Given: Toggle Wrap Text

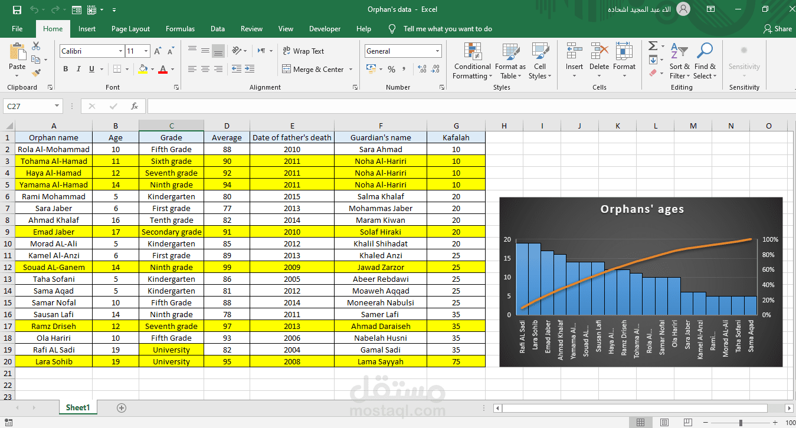Looking at the screenshot, I should 303,51.
